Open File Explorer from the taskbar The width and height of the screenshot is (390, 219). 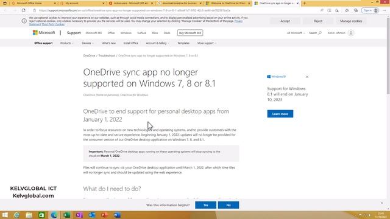point(29,215)
